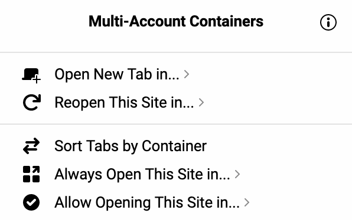Click the words "Always Open"
The width and height of the screenshot is (352, 220).
click(98, 175)
